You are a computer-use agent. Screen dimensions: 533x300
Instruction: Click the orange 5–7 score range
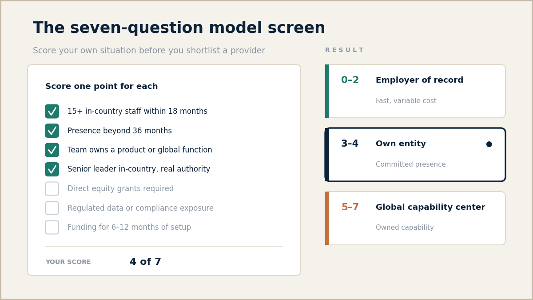350,208
